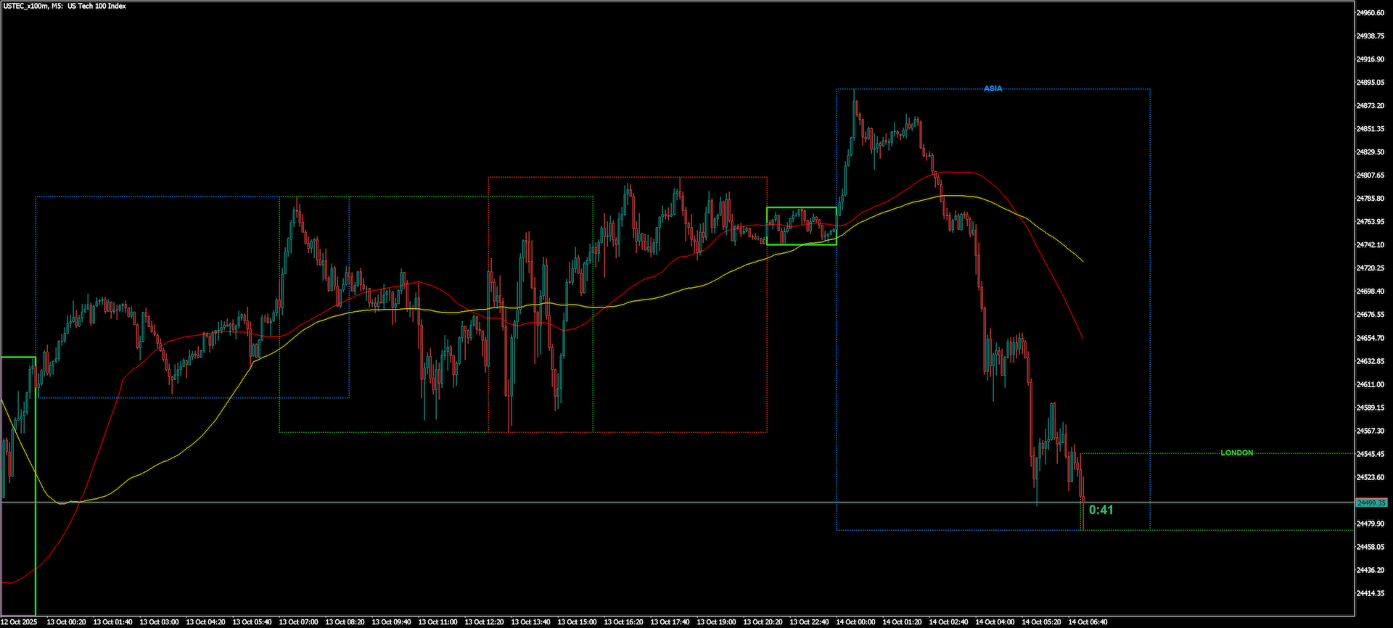Click the 12 Oct 2025 date label

(19, 622)
